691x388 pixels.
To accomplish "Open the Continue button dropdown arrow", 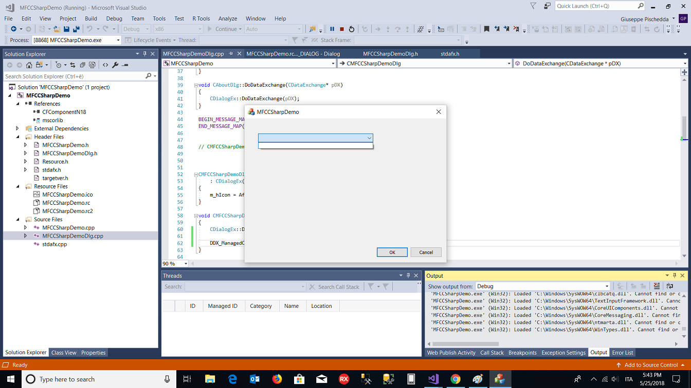I will tap(241, 29).
